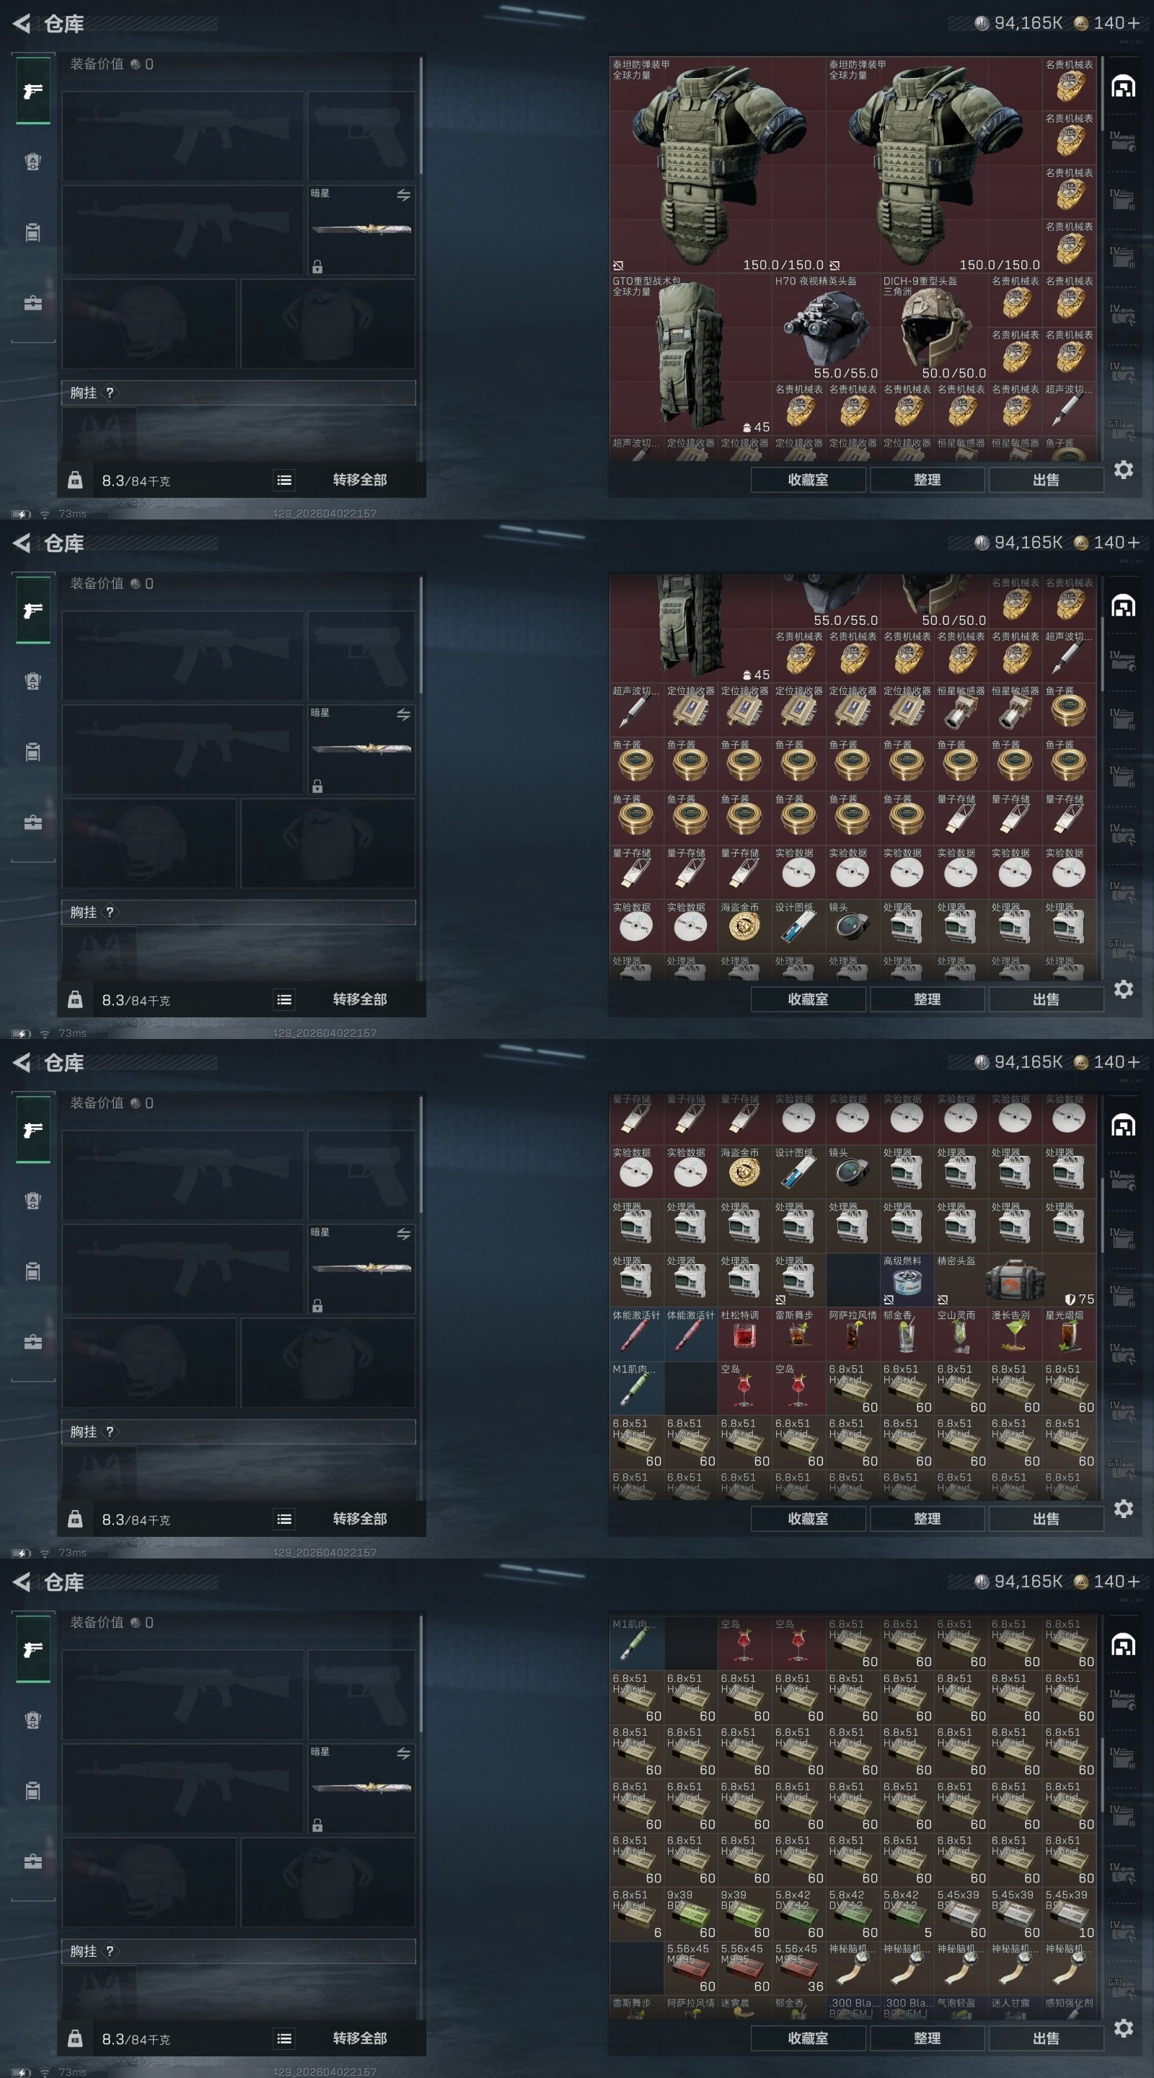Expand the 胸挂 section in Titan armor view
Screen dimensions: 1154x2078
[239, 393]
